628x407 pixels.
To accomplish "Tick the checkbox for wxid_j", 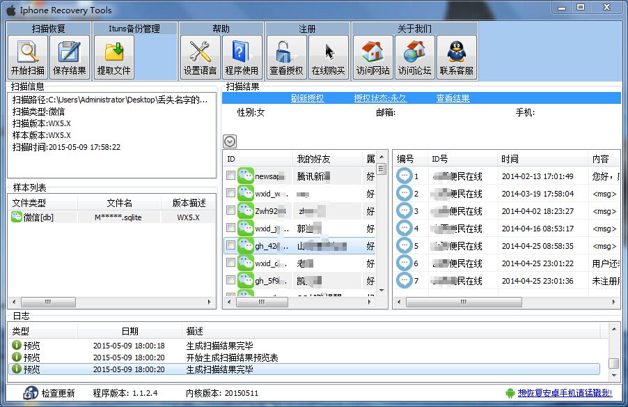I will pos(230,228).
